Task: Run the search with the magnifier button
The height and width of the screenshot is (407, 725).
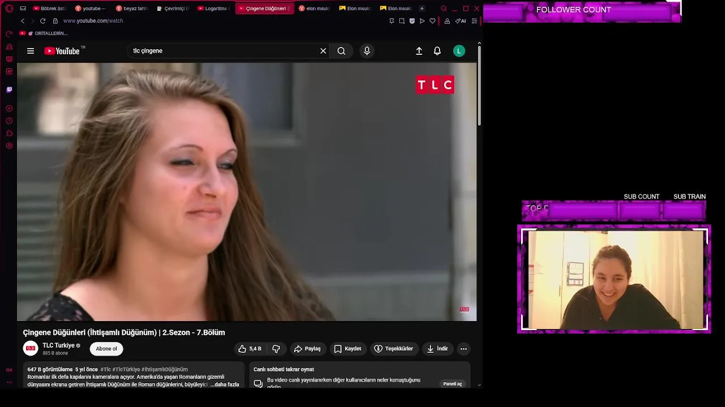Action: (x=342, y=51)
